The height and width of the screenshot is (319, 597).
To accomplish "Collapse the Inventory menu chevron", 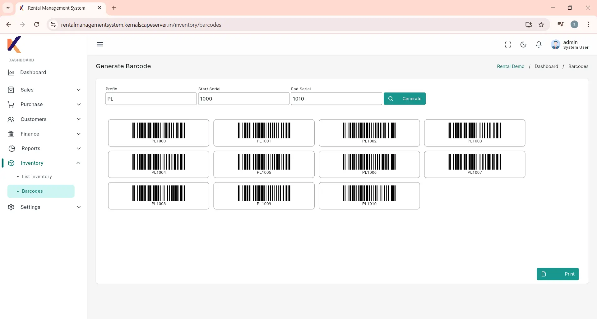I will [x=79, y=163].
